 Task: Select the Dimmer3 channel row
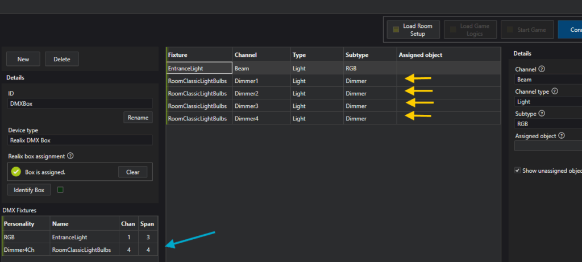pyautogui.click(x=333, y=106)
